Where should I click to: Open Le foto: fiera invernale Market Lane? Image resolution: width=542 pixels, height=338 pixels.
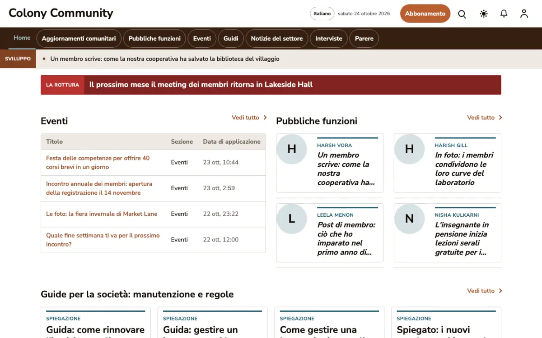[x=102, y=214]
